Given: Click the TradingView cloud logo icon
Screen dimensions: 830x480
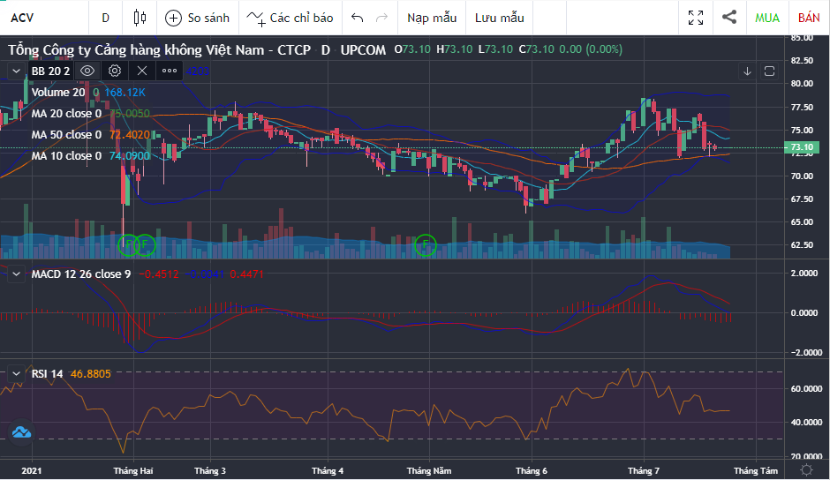Looking at the screenshot, I should (21, 432).
